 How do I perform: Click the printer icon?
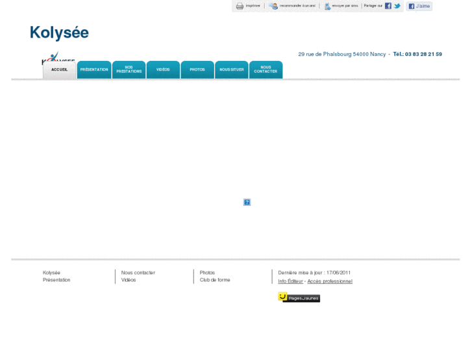[x=240, y=6]
